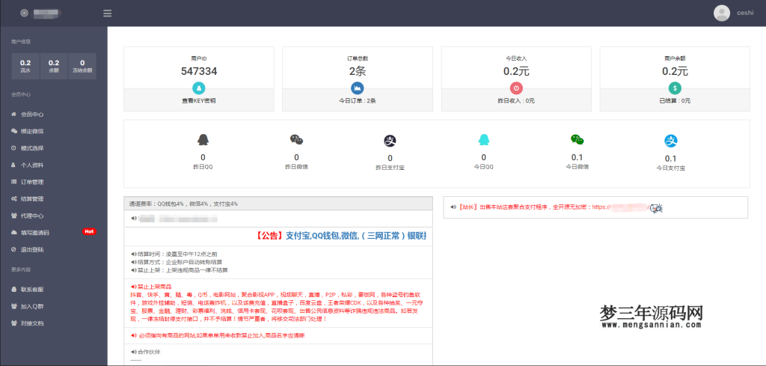Click the 0.2 流水 stat box
This screenshot has height=366, width=766.
(25, 66)
